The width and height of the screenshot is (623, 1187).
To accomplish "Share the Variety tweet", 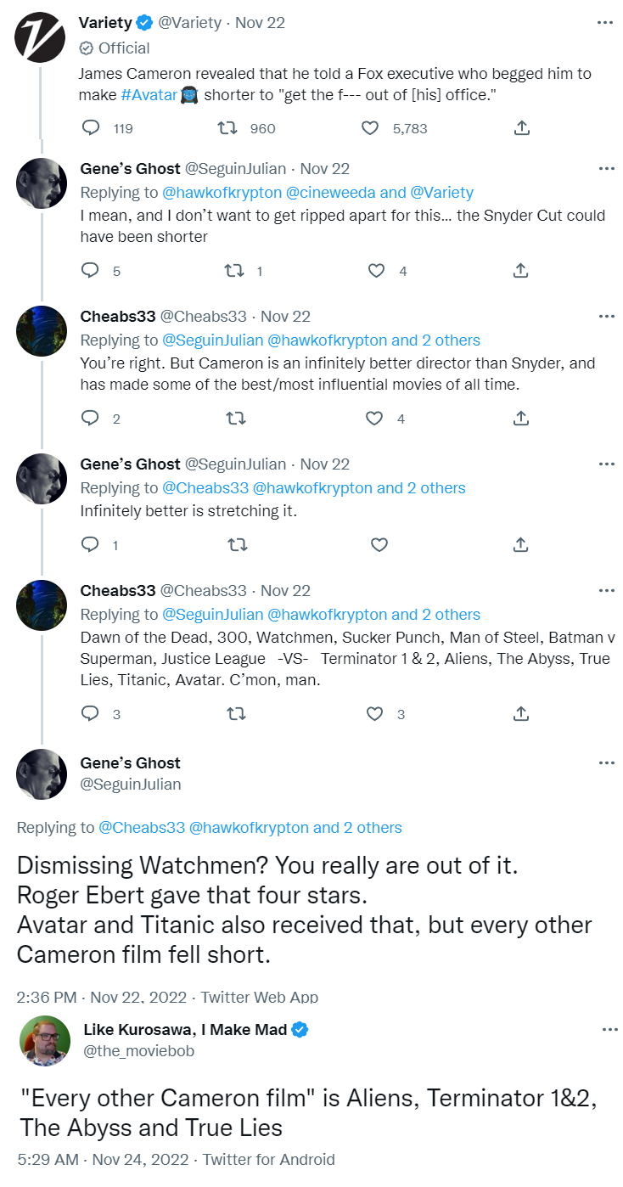I will [x=522, y=128].
